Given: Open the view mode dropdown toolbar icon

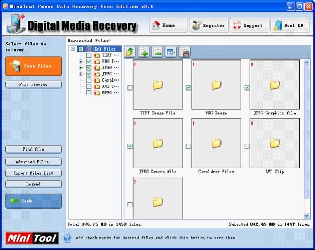Looking at the screenshot, I should tap(171, 52).
